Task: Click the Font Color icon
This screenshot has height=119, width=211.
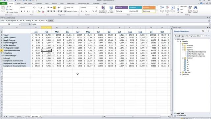Action: coord(43,12)
